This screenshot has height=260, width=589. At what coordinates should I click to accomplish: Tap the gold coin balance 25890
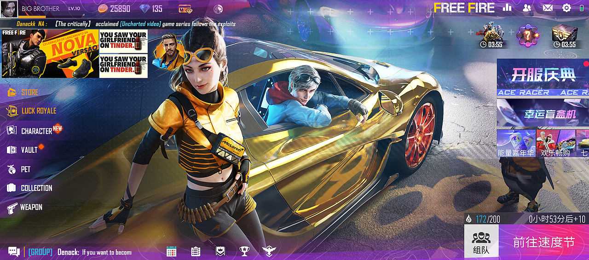114,9
